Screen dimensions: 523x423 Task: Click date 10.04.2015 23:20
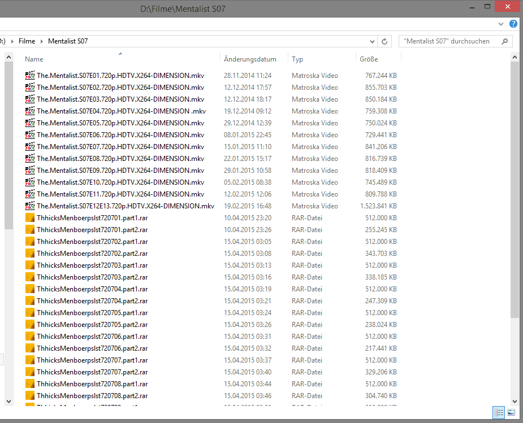[x=248, y=218]
